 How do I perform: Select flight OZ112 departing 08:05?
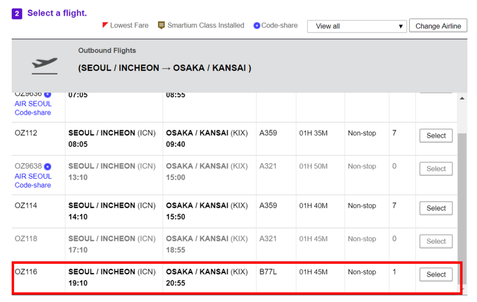pos(436,136)
